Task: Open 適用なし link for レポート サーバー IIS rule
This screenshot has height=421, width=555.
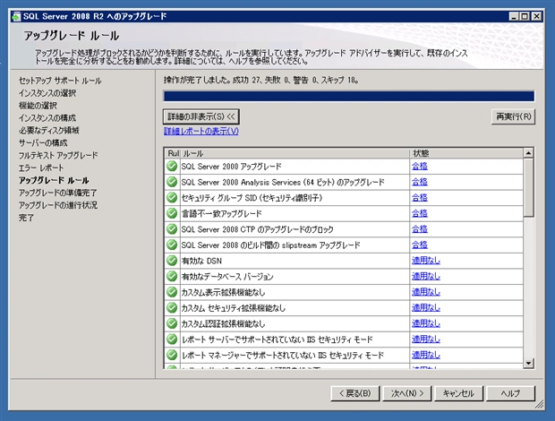Action: pyautogui.click(x=426, y=339)
